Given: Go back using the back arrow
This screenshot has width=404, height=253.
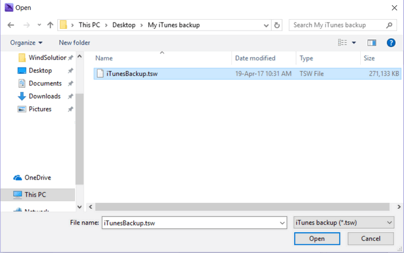Looking at the screenshot, I should pyautogui.click(x=11, y=25).
